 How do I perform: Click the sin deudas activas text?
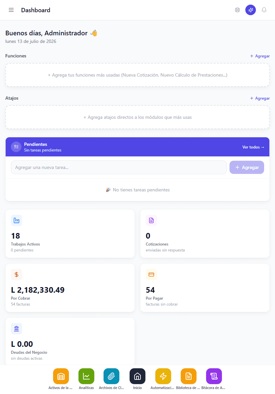tap(27, 358)
